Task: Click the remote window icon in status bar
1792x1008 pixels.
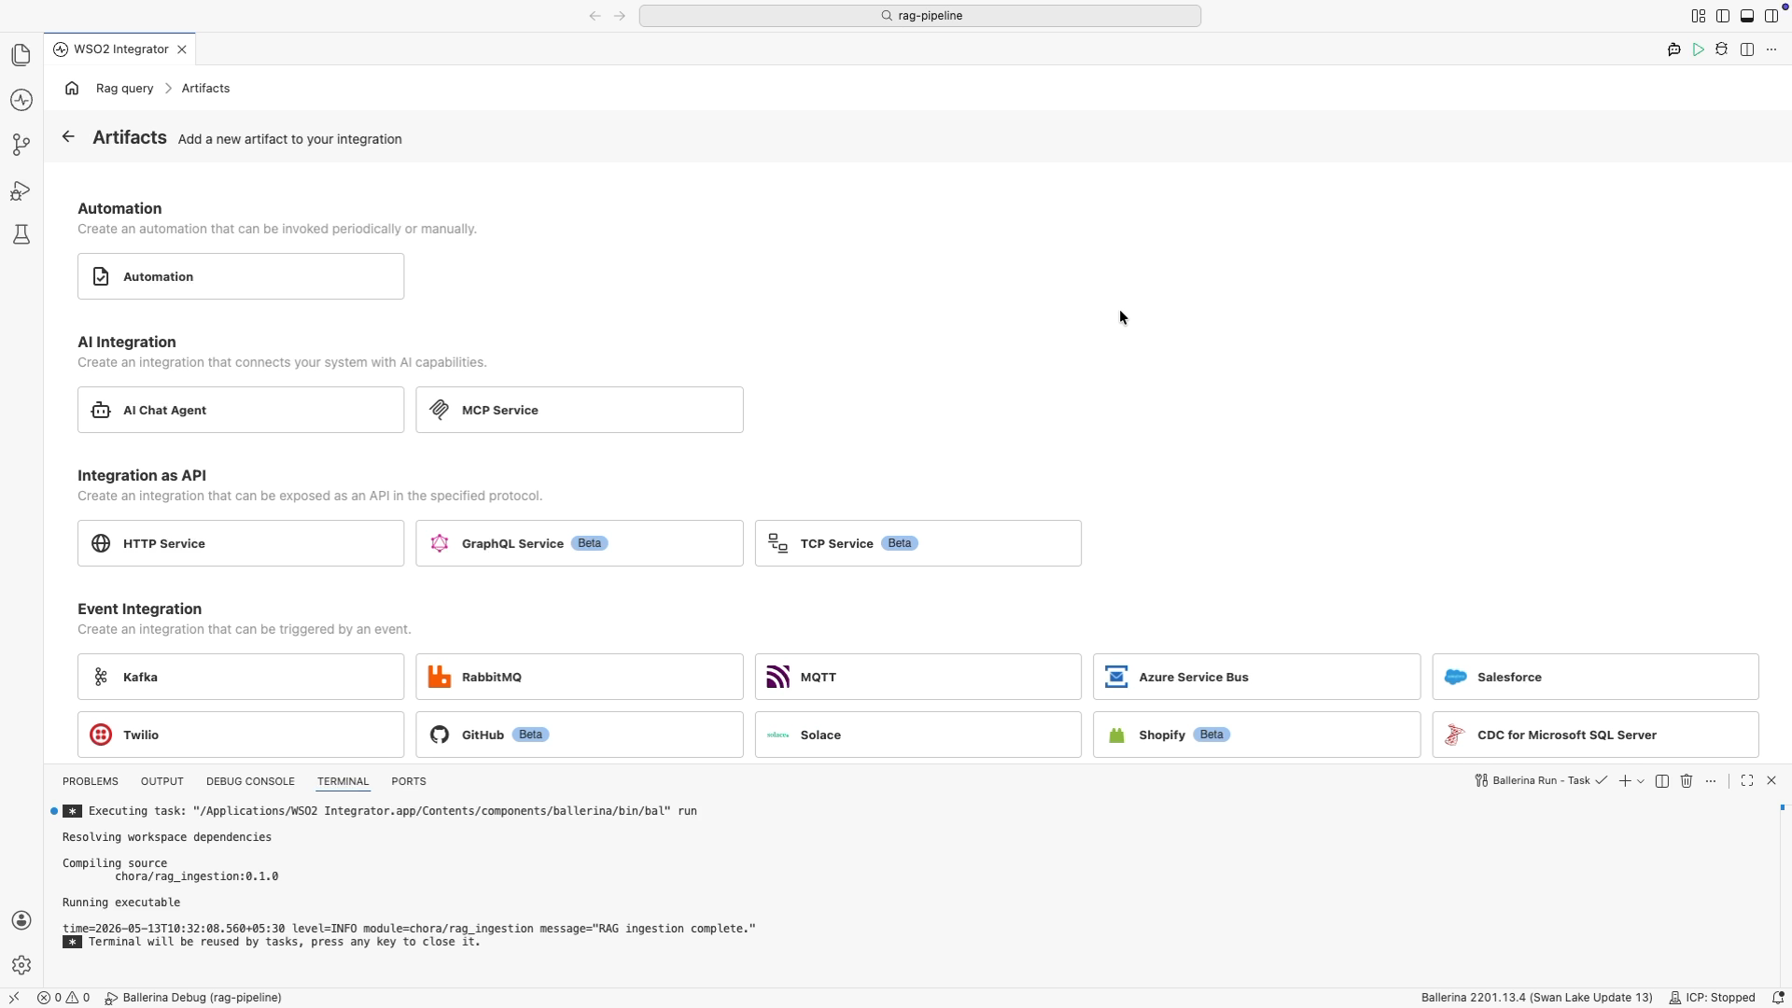Action: pos(14,998)
